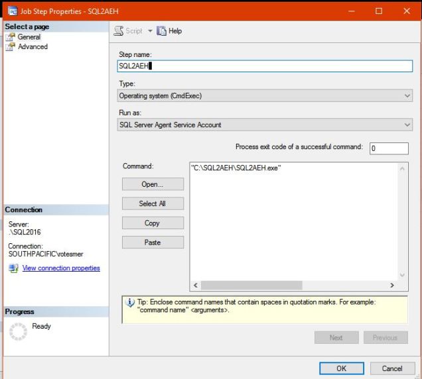The height and width of the screenshot is (379, 422).
Task: Click the Progress ready spinner icon
Action: (x=18, y=331)
